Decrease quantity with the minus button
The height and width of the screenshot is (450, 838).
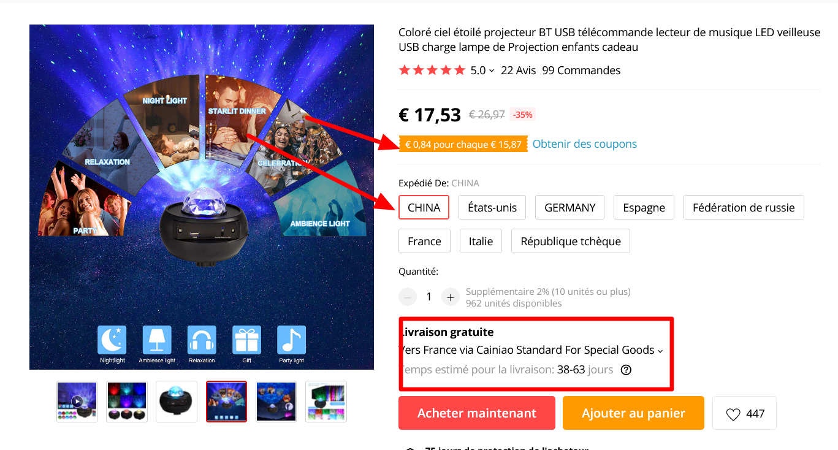pyautogui.click(x=408, y=297)
